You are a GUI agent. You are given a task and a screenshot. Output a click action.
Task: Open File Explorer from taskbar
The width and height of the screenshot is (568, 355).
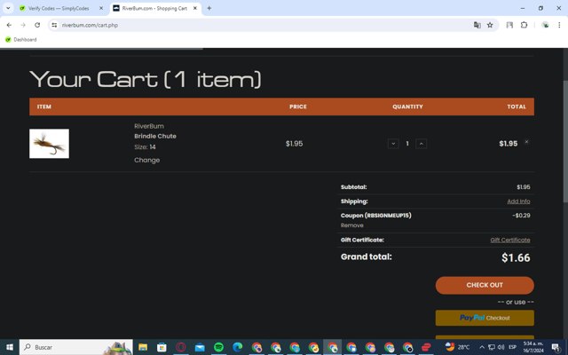coord(143,347)
